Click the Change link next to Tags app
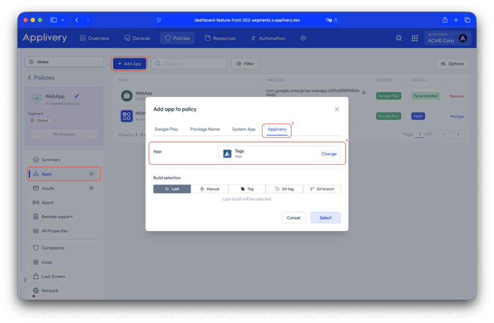 tap(329, 153)
